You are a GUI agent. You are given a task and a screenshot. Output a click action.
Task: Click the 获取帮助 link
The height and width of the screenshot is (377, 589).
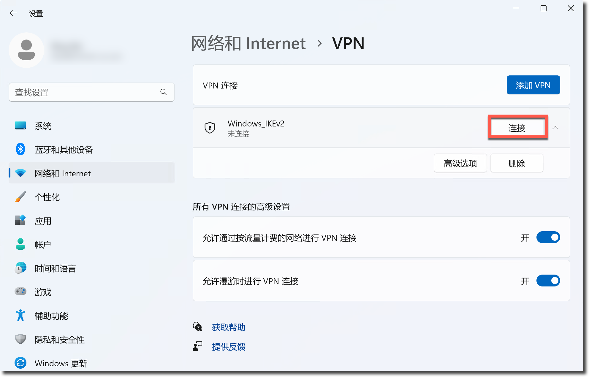click(x=229, y=327)
